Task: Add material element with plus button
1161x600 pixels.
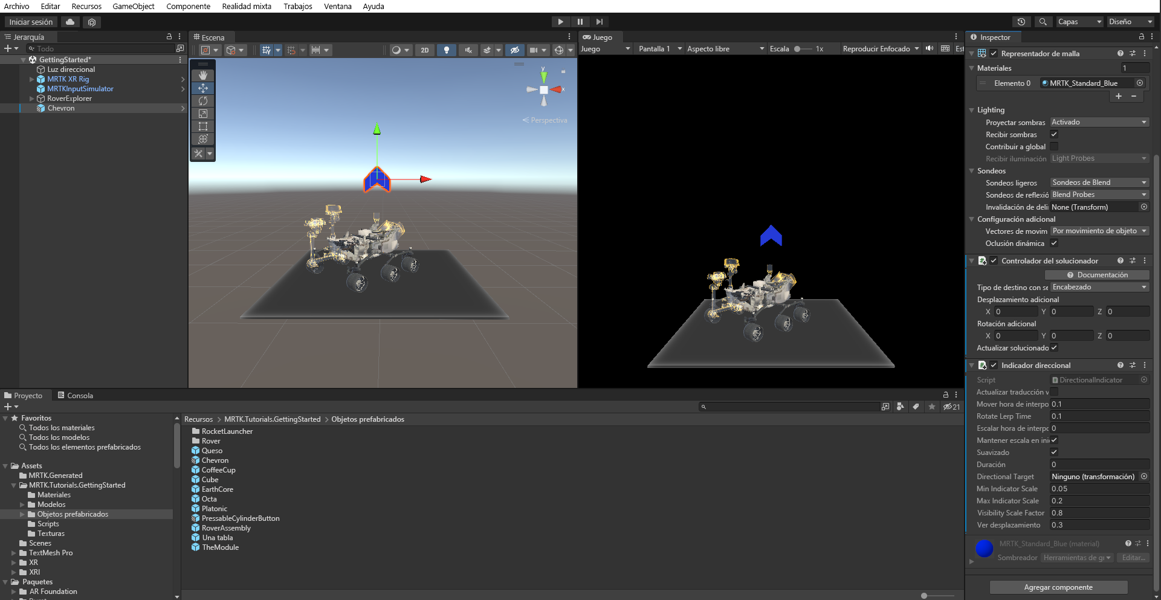Action: coord(1119,97)
